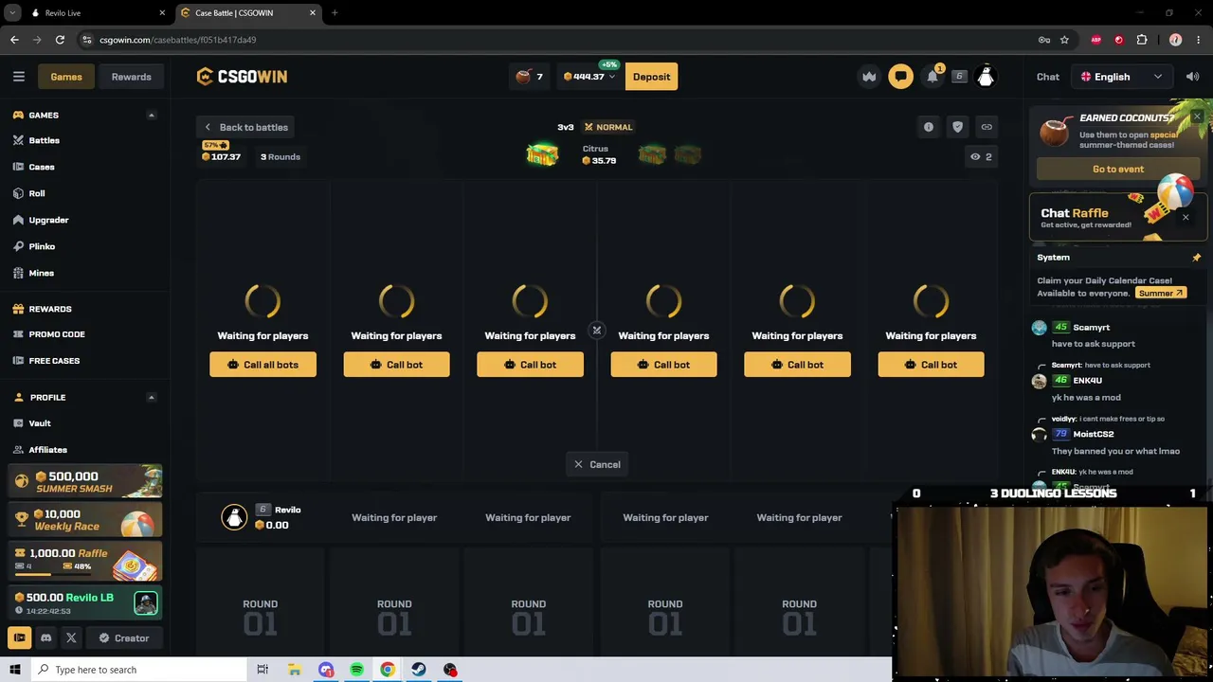Switch to the Rewards tab

point(131,77)
